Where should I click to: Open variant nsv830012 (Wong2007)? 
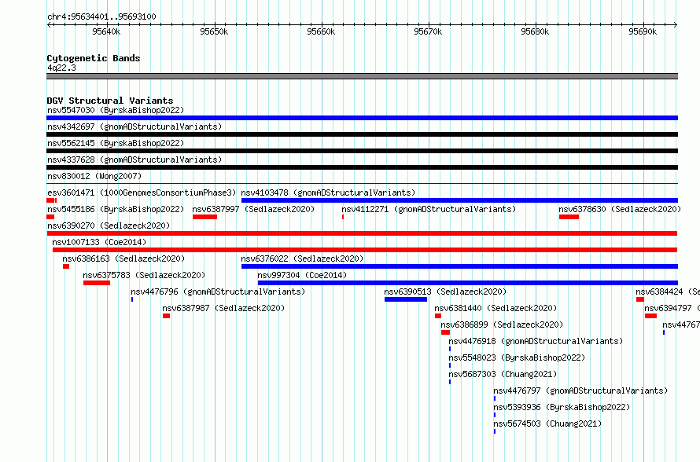tap(94, 176)
